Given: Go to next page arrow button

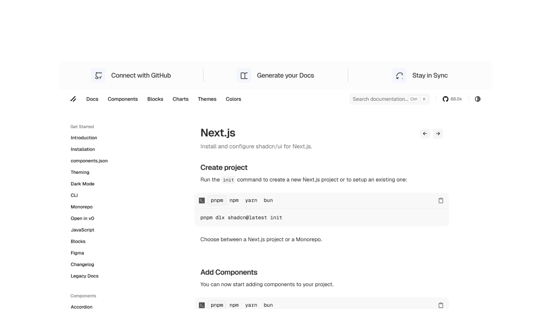Looking at the screenshot, I should coord(438,134).
